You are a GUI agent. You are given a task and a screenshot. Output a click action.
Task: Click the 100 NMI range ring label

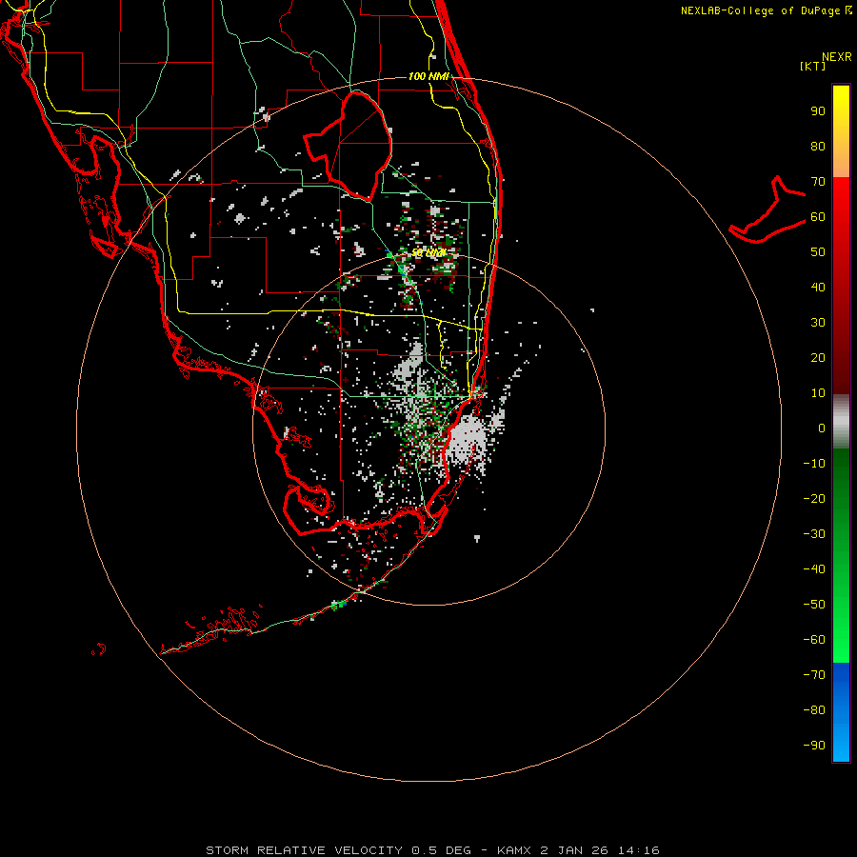[x=429, y=76]
